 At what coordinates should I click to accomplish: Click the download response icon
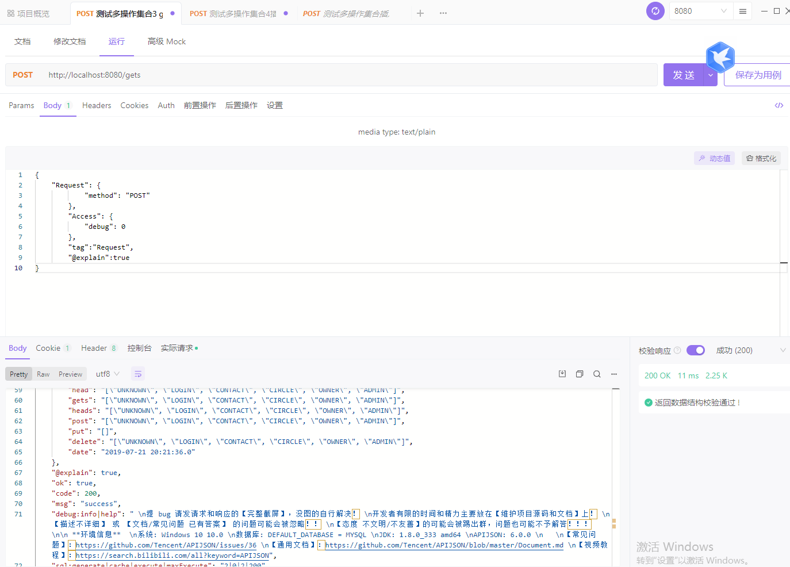coord(562,374)
